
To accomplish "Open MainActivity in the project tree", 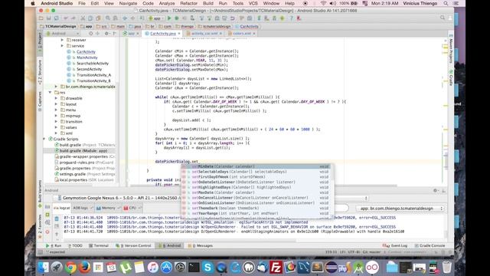I will (x=87, y=58).
